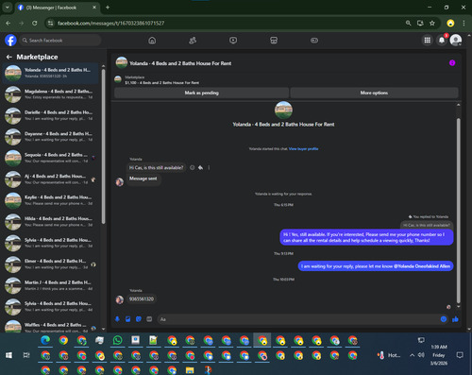
Task: Choose a sticker icon in composer
Action: tap(139, 319)
